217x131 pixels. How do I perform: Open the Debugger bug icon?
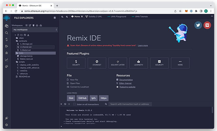pyautogui.click(x=7, y=53)
